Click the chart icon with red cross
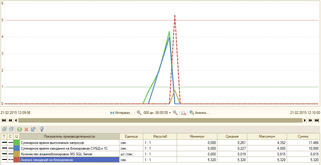This screenshot has height=165, width=321. point(184,113)
